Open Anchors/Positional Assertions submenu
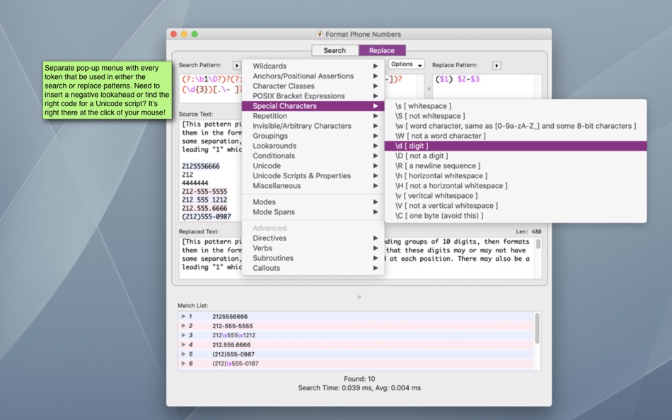Viewport: 672px width, 420px height. pyautogui.click(x=313, y=76)
